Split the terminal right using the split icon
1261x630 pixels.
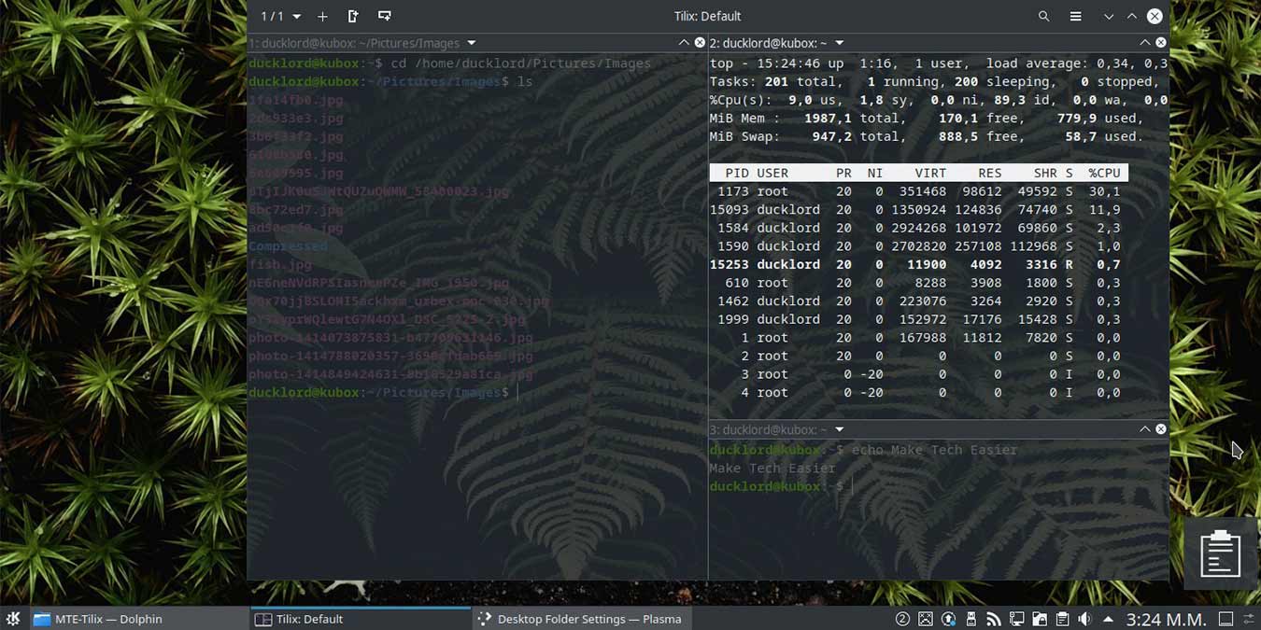(x=351, y=16)
